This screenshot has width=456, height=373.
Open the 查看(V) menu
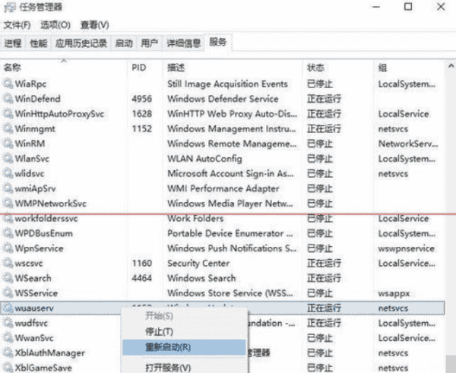(x=94, y=25)
